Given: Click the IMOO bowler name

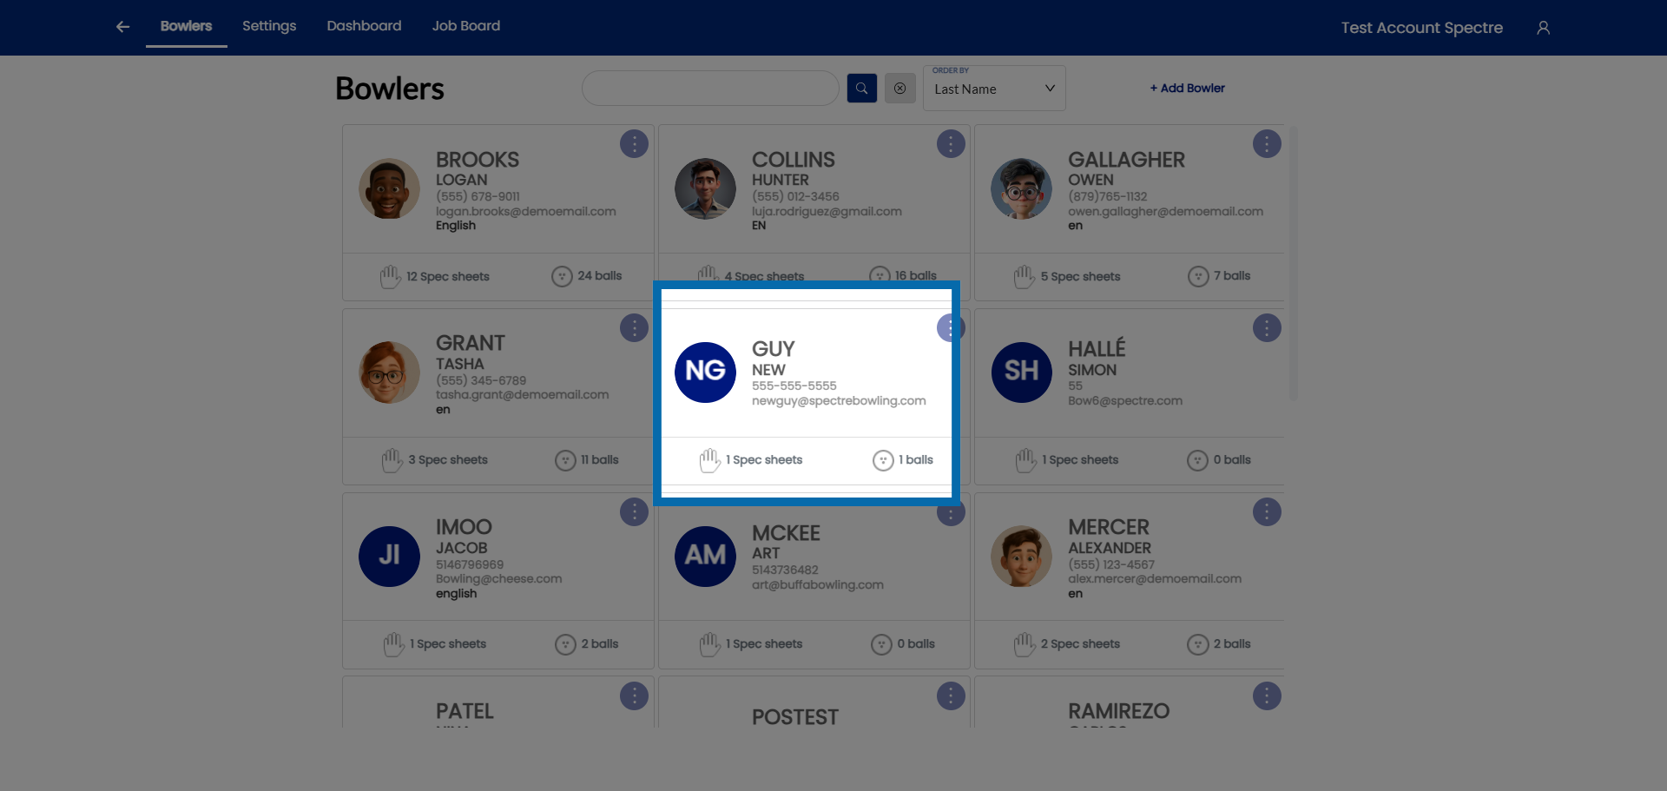Looking at the screenshot, I should pos(464,527).
